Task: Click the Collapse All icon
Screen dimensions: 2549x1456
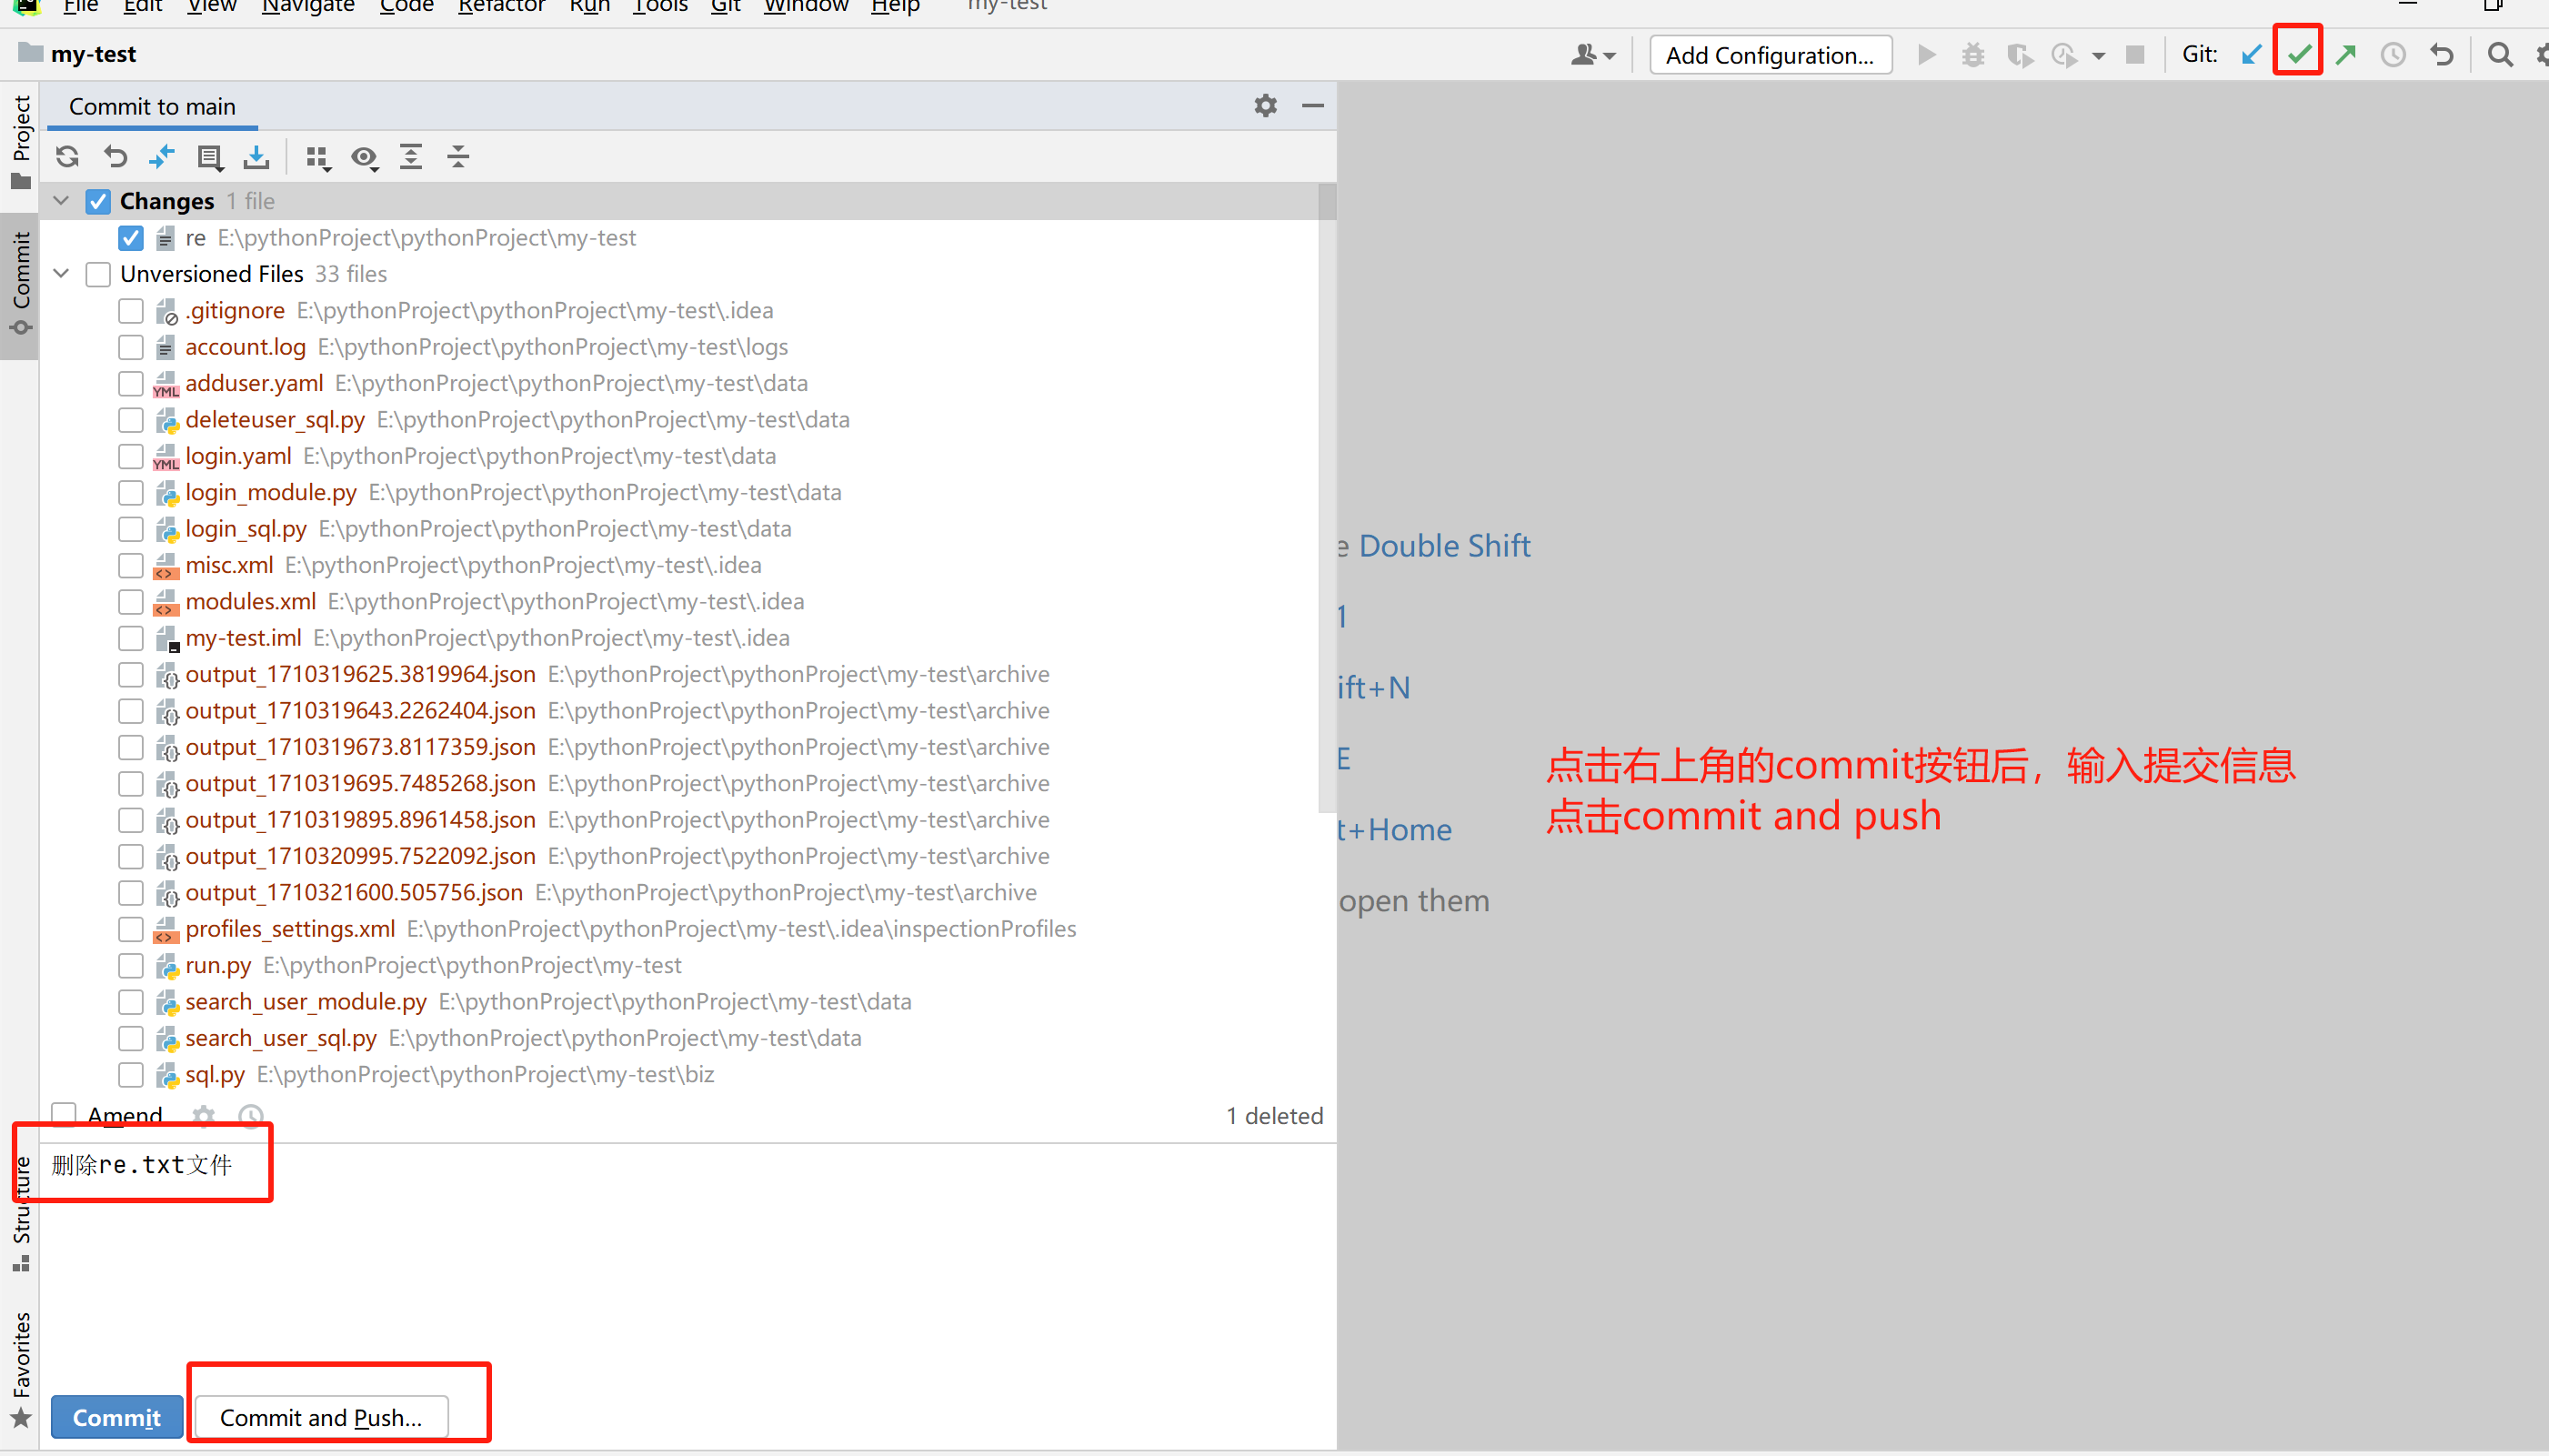Action: [457, 157]
